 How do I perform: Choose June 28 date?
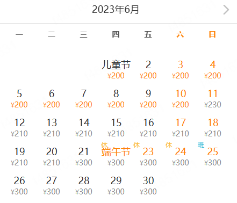(x=84, y=185)
